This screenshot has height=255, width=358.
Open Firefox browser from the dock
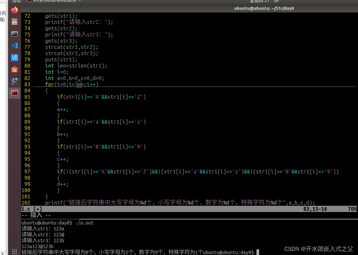tap(14, 10)
